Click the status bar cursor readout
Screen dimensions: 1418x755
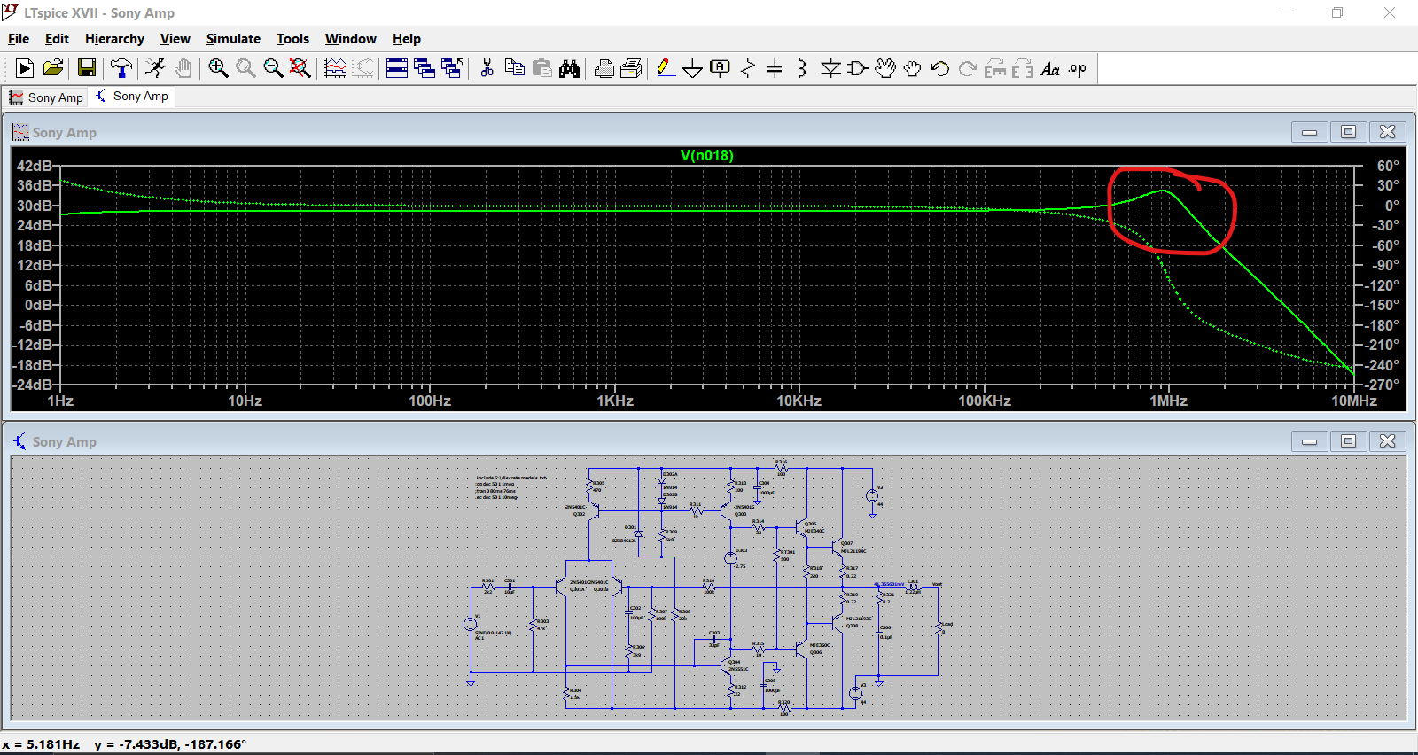pyautogui.click(x=124, y=744)
